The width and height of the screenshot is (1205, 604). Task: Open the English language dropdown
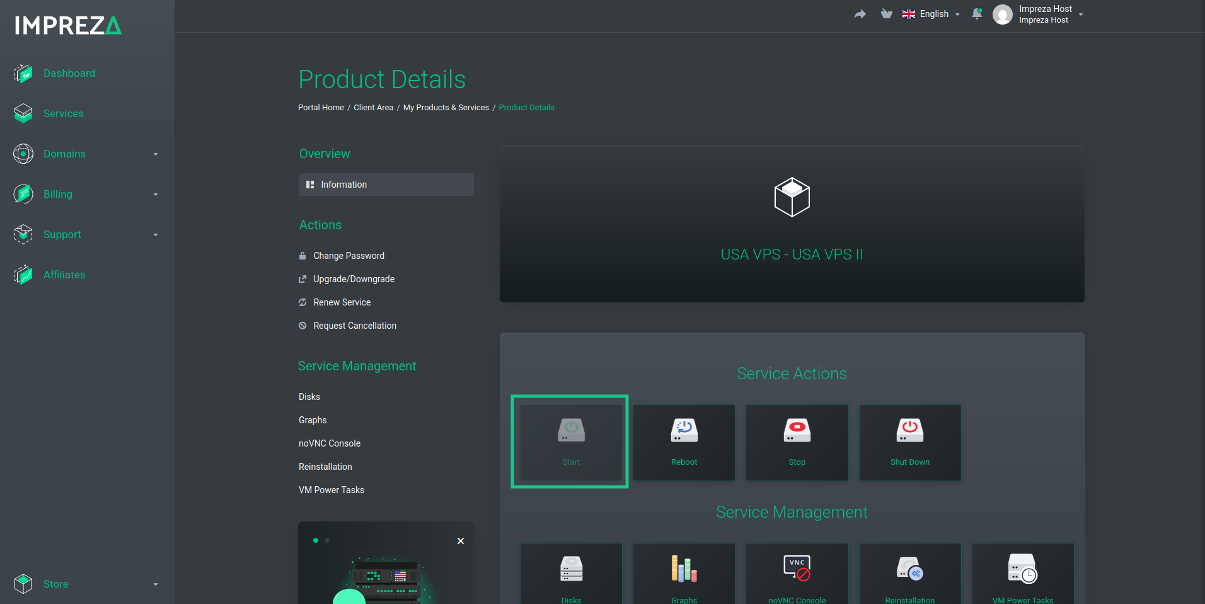(931, 14)
